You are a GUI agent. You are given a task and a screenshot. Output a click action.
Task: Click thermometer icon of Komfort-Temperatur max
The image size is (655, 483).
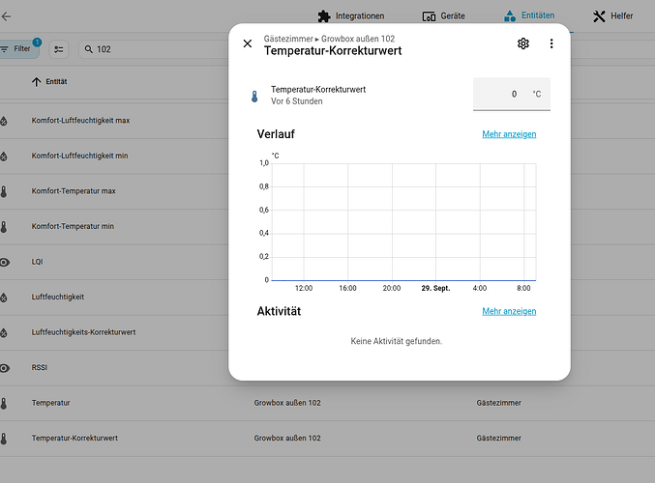(4, 191)
